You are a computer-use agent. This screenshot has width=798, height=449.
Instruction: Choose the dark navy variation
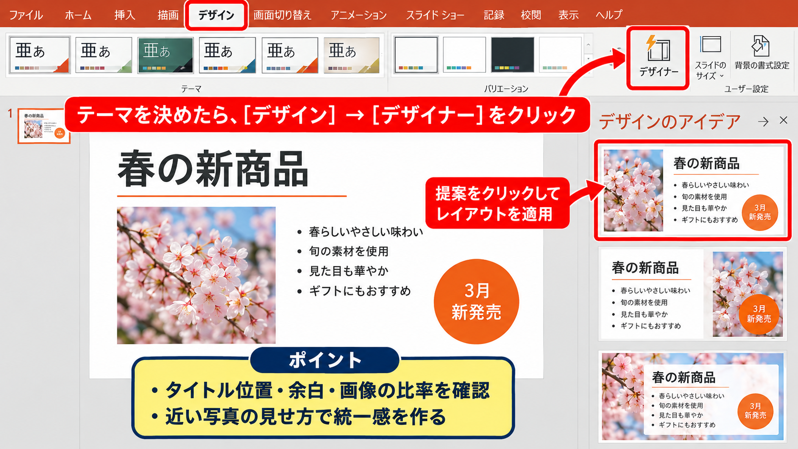[513, 55]
